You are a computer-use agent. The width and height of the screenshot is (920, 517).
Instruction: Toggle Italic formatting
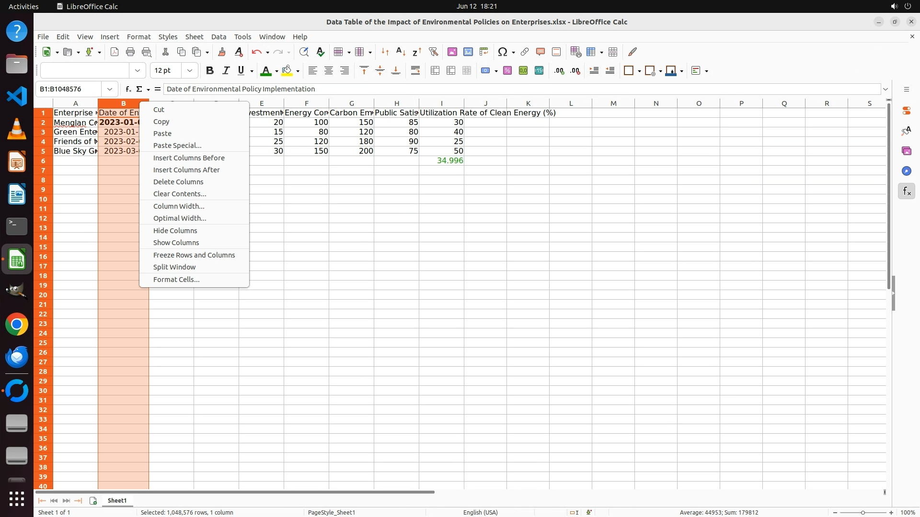226,71
